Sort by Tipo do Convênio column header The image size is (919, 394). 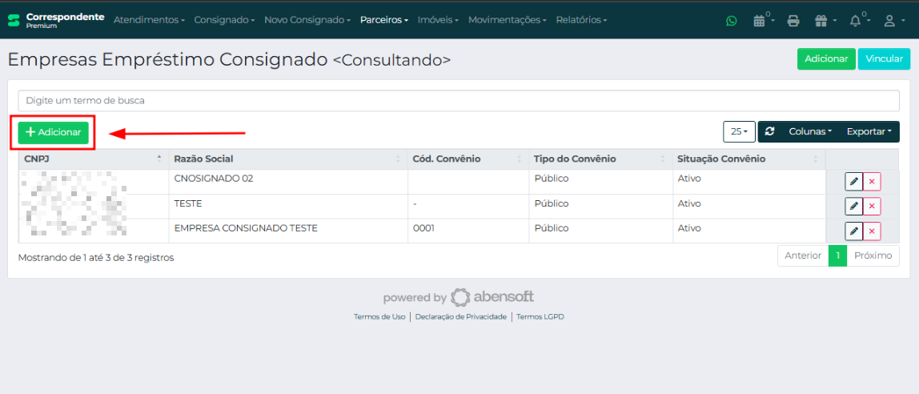(x=600, y=159)
